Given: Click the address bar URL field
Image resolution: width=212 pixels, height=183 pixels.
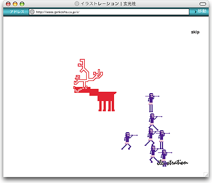Looking at the screenshot, I should click(x=109, y=12).
